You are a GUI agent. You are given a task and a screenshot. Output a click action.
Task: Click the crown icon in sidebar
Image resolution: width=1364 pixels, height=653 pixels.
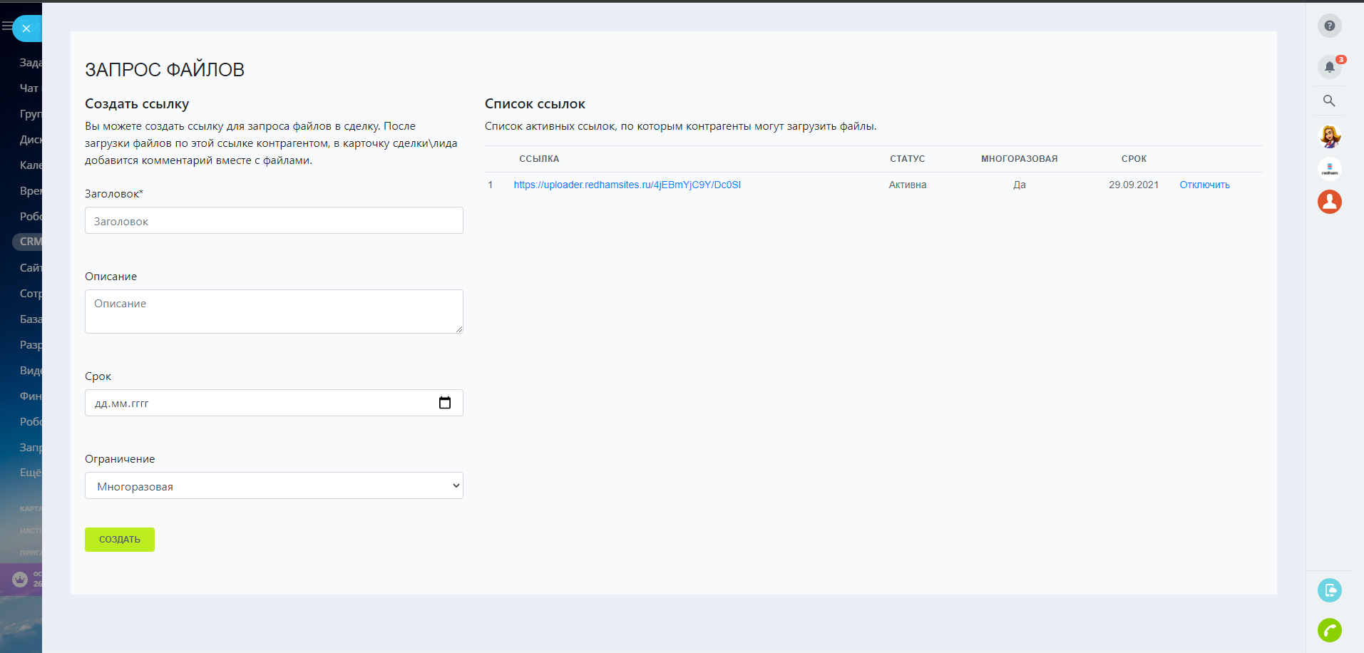click(x=20, y=579)
